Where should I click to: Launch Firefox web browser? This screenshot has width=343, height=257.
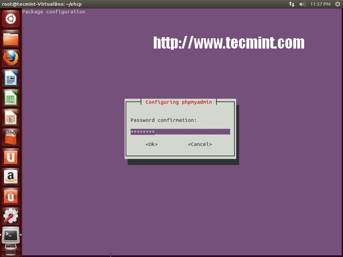(x=11, y=58)
